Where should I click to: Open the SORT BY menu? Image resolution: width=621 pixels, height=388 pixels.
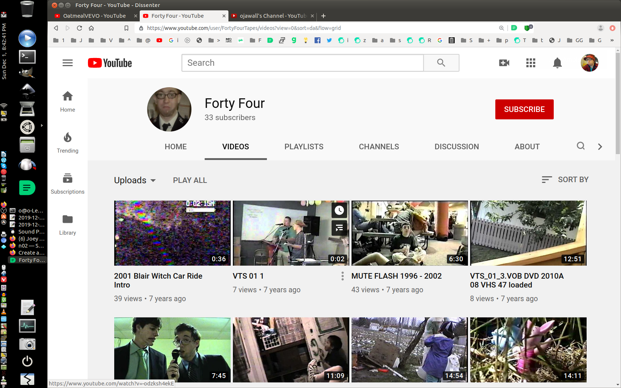point(565,180)
